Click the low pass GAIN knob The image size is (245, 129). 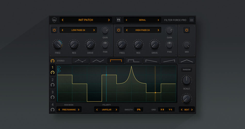105,30
